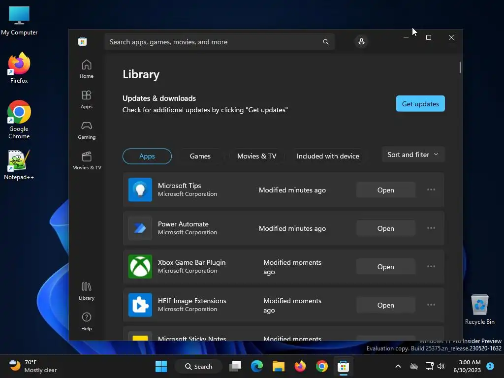
Task: Open weather widget 70°F Mostly clear
Action: tap(32, 366)
